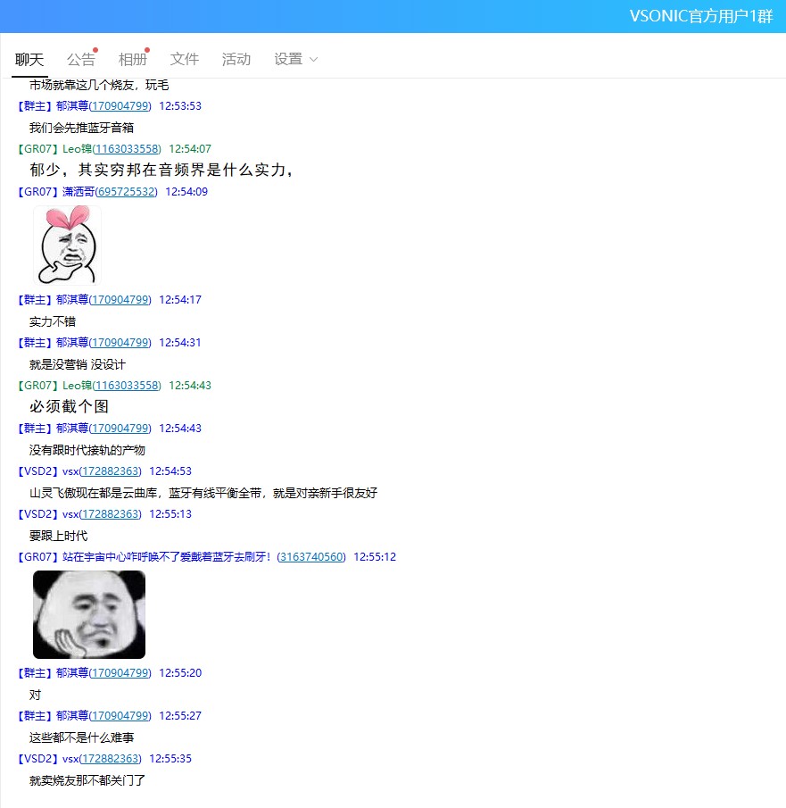
Task: Open the 公告 tab
Action: tap(80, 60)
